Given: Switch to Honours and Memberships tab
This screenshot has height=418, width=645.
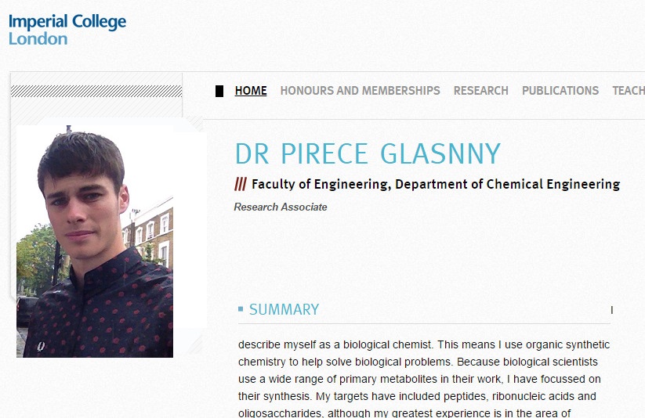Looking at the screenshot, I should point(360,91).
